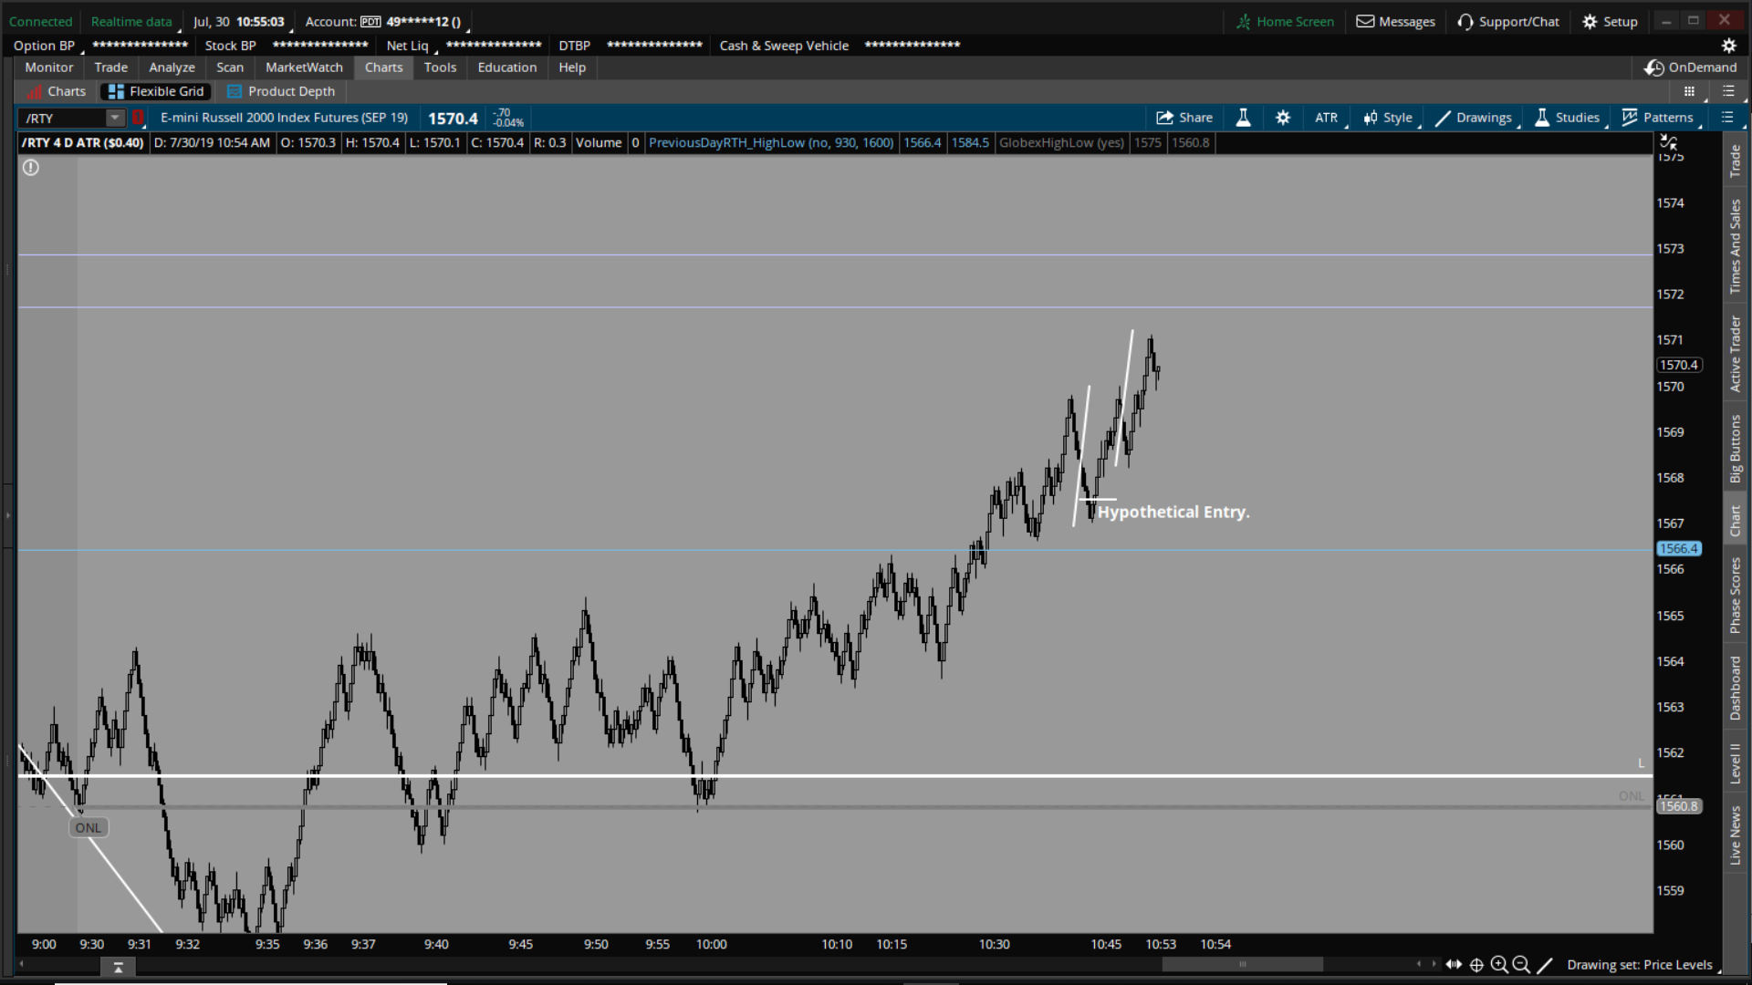Open the Help tab
Viewport: 1752px width, 985px height.
coord(572,67)
